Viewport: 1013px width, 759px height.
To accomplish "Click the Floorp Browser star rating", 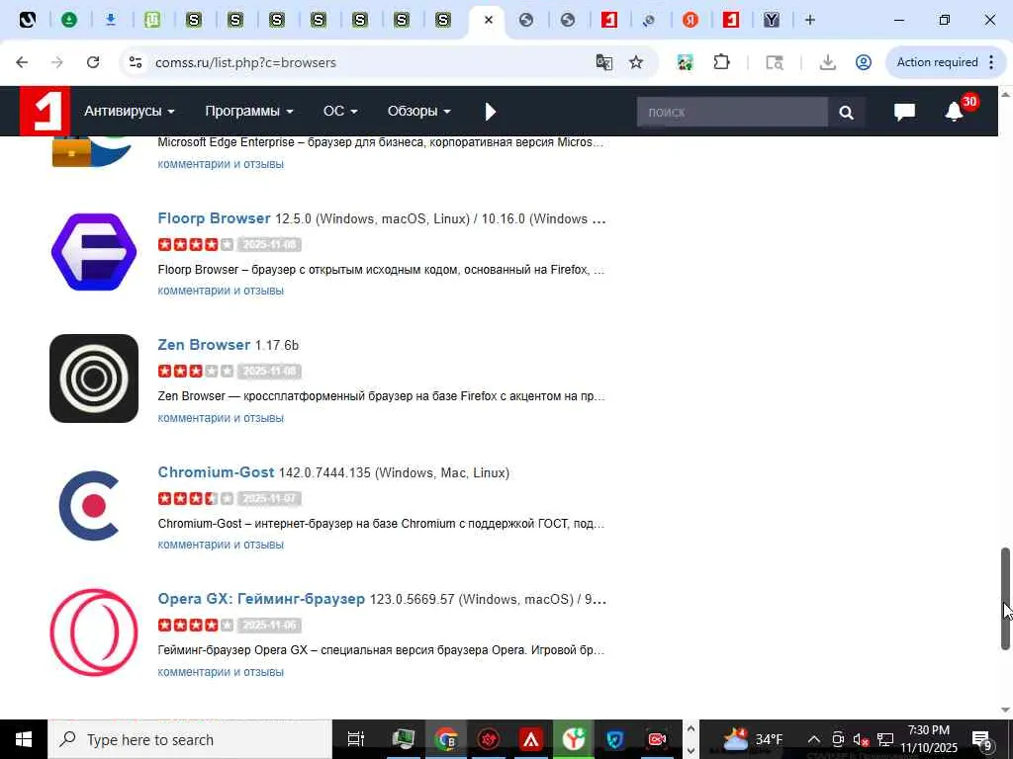I will coord(195,245).
